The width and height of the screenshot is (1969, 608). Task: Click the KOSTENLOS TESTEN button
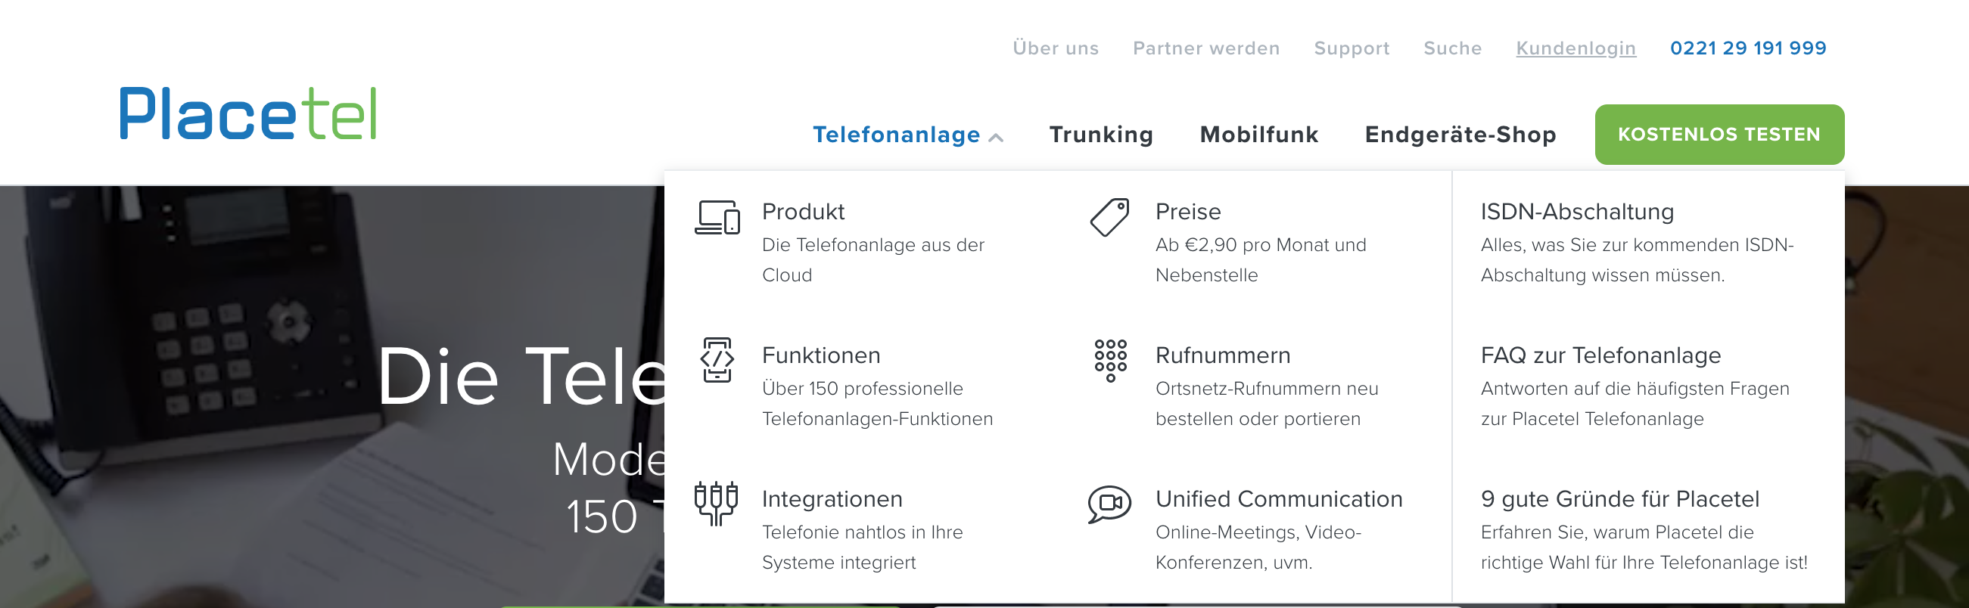[1719, 135]
